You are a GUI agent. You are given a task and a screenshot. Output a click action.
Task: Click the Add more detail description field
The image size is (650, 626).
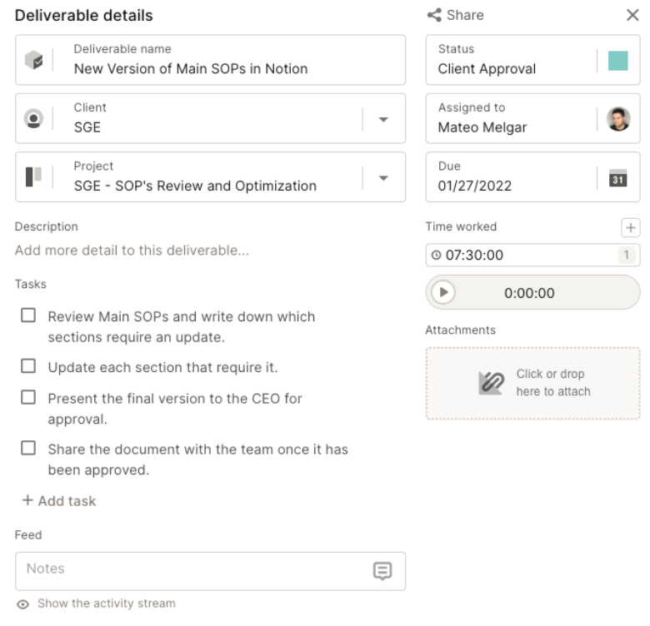tap(132, 250)
